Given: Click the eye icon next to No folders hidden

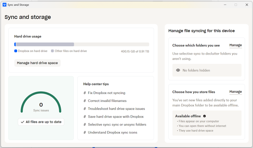Looking at the screenshot, I should pyautogui.click(x=178, y=70).
